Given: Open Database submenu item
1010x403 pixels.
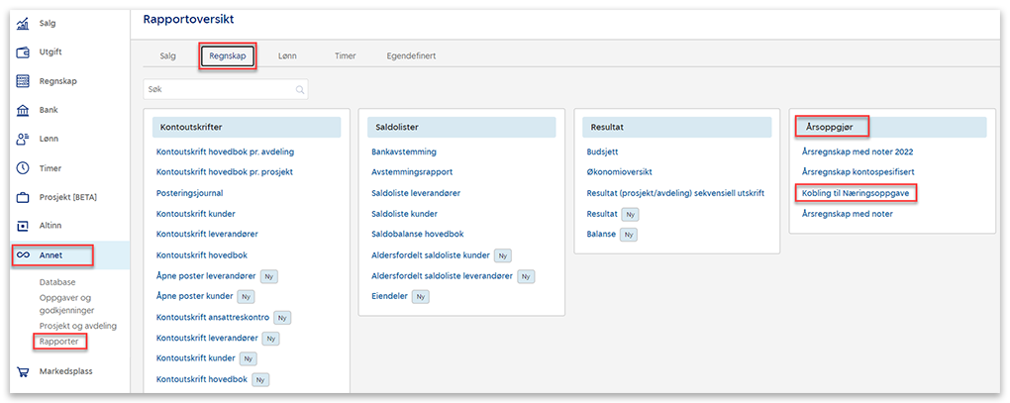Looking at the screenshot, I should coord(57,282).
